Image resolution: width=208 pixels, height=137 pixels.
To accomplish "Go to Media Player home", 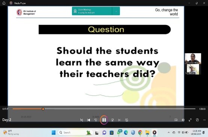I will [4, 3].
